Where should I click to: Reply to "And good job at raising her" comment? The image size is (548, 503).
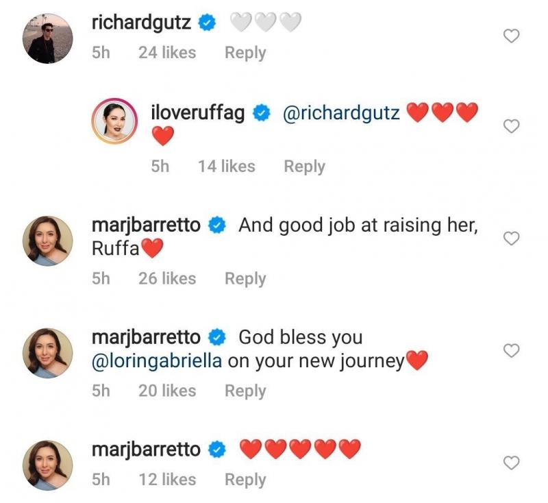pyautogui.click(x=245, y=279)
